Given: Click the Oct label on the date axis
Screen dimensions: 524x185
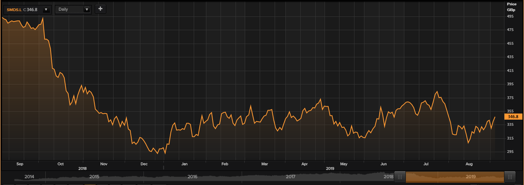Looking at the screenshot, I should click(x=60, y=164).
